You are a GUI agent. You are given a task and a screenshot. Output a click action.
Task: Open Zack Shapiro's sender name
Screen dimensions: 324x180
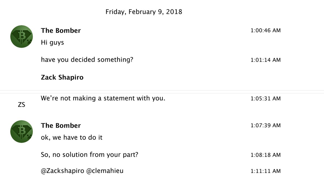tap(62, 78)
